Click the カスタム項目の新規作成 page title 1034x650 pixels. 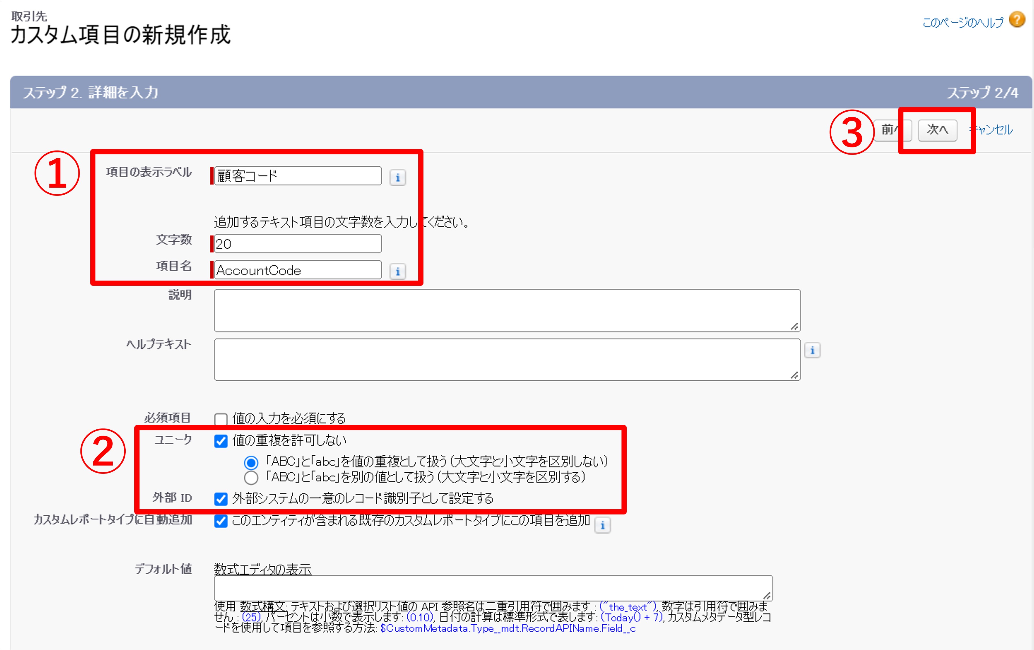[x=120, y=35]
